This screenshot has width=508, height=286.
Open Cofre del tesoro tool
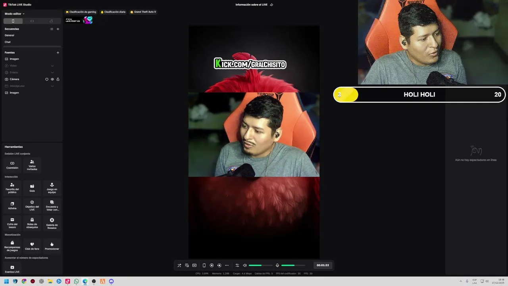point(12,223)
